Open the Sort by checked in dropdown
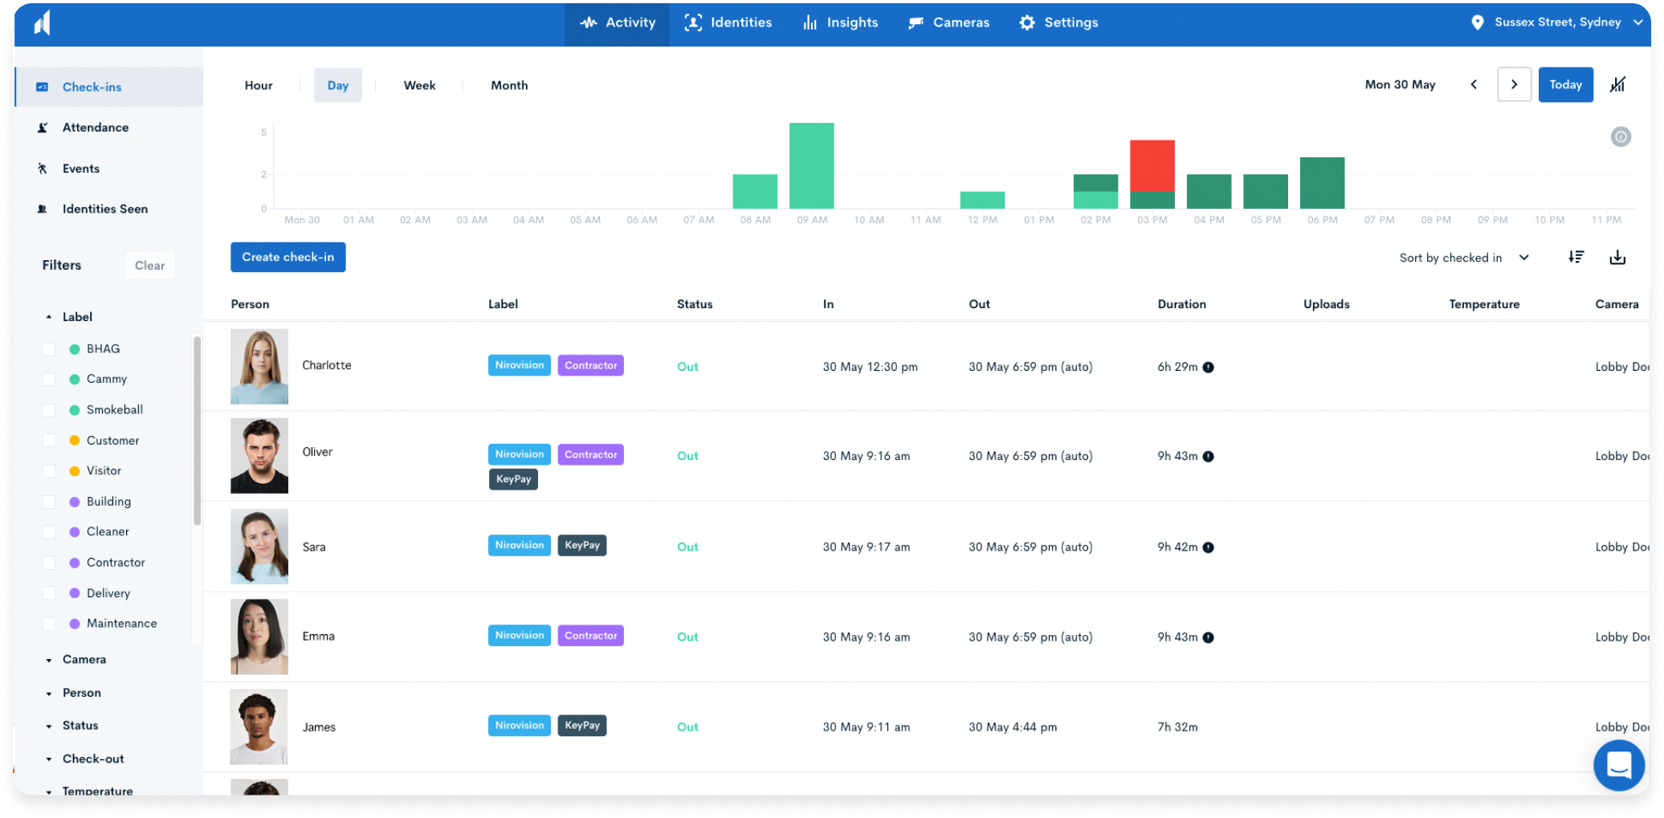1664x818 pixels. (1463, 258)
